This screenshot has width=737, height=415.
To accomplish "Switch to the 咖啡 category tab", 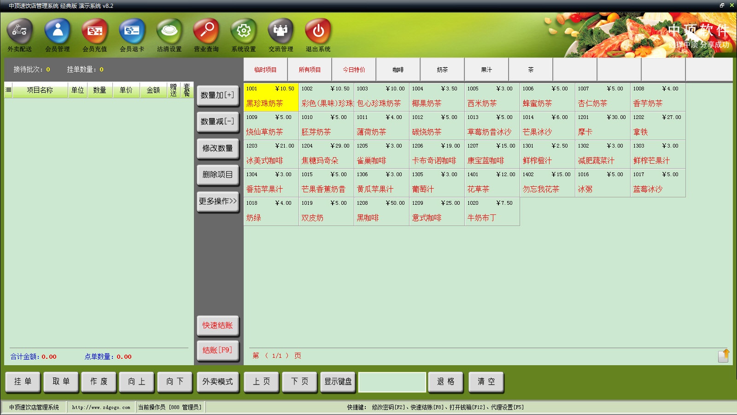I will [398, 70].
